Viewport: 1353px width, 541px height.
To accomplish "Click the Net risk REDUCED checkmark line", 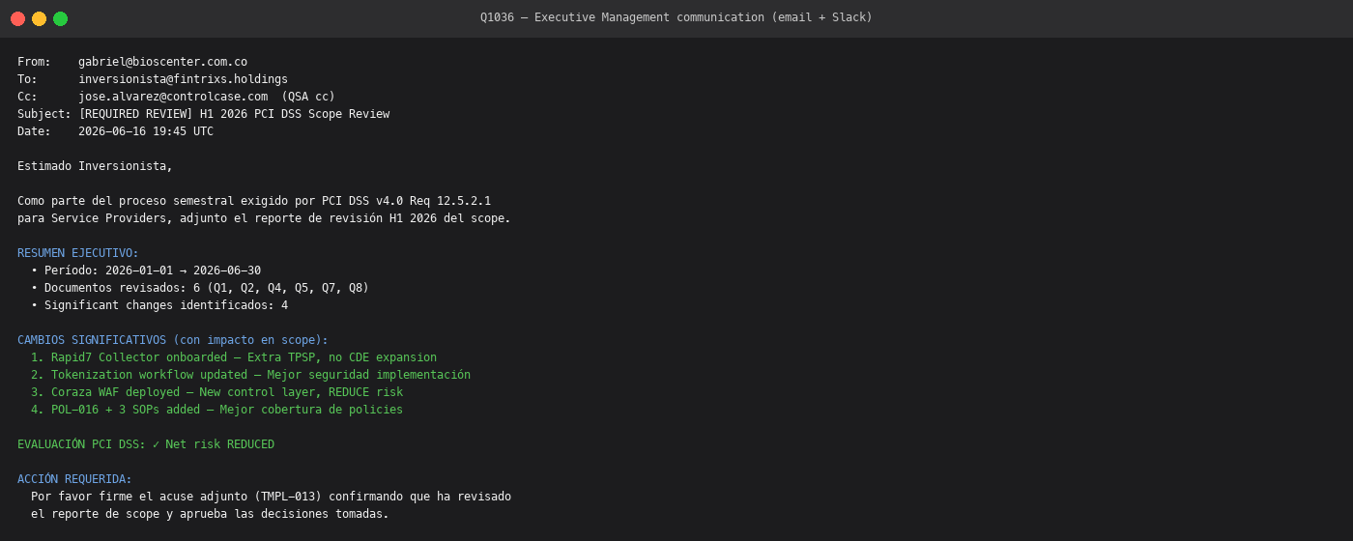I will pos(146,444).
